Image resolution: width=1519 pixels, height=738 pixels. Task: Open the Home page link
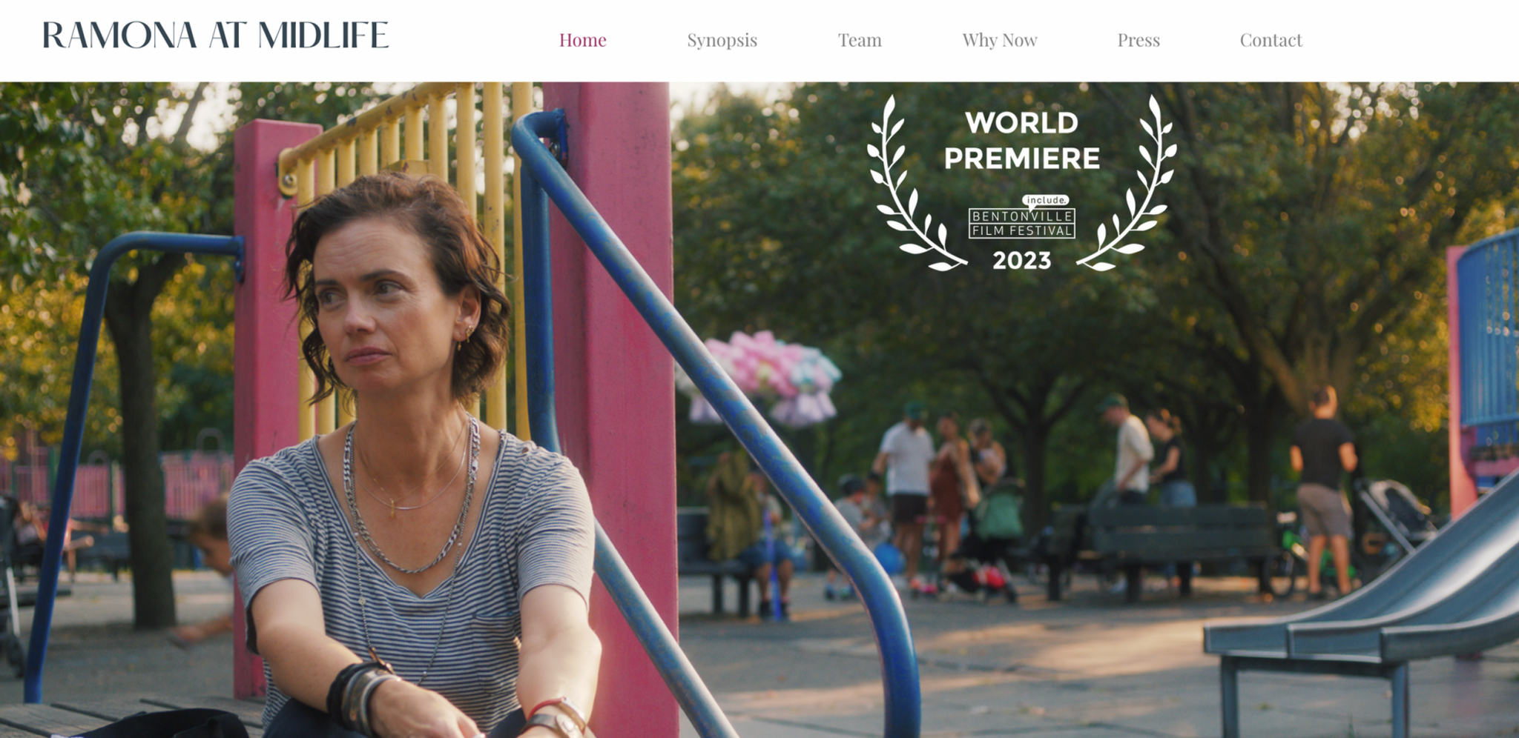582,40
